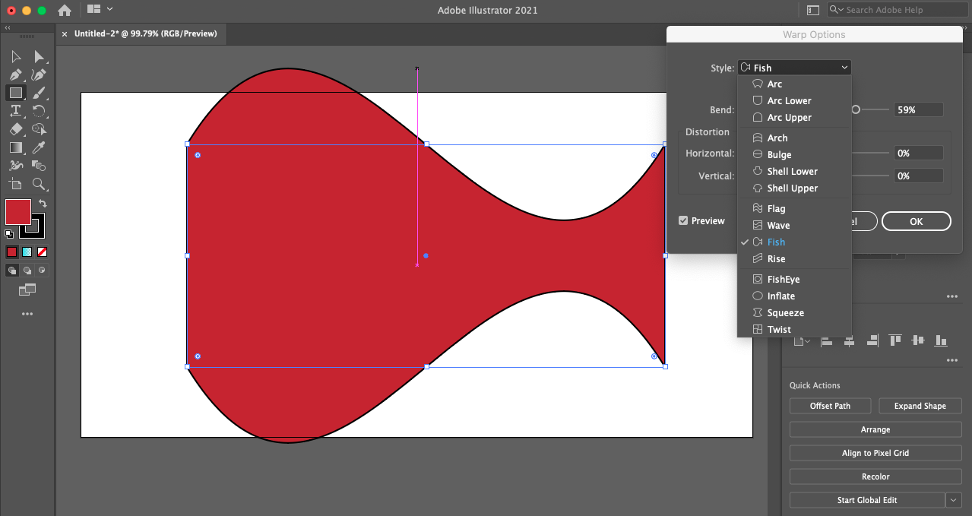The width and height of the screenshot is (972, 516).
Task: Set the fill to None
Action: 43,252
